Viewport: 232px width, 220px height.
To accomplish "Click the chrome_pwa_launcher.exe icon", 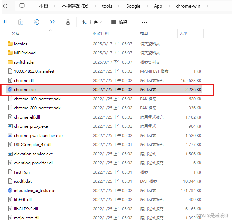I will [10, 136].
